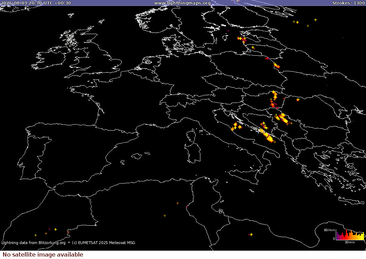Image resolution: width=366 pixels, height=259 pixels.
Task: Click the 2025-08-03 20:30 UTC timestamp
Action: click(x=35, y=3)
